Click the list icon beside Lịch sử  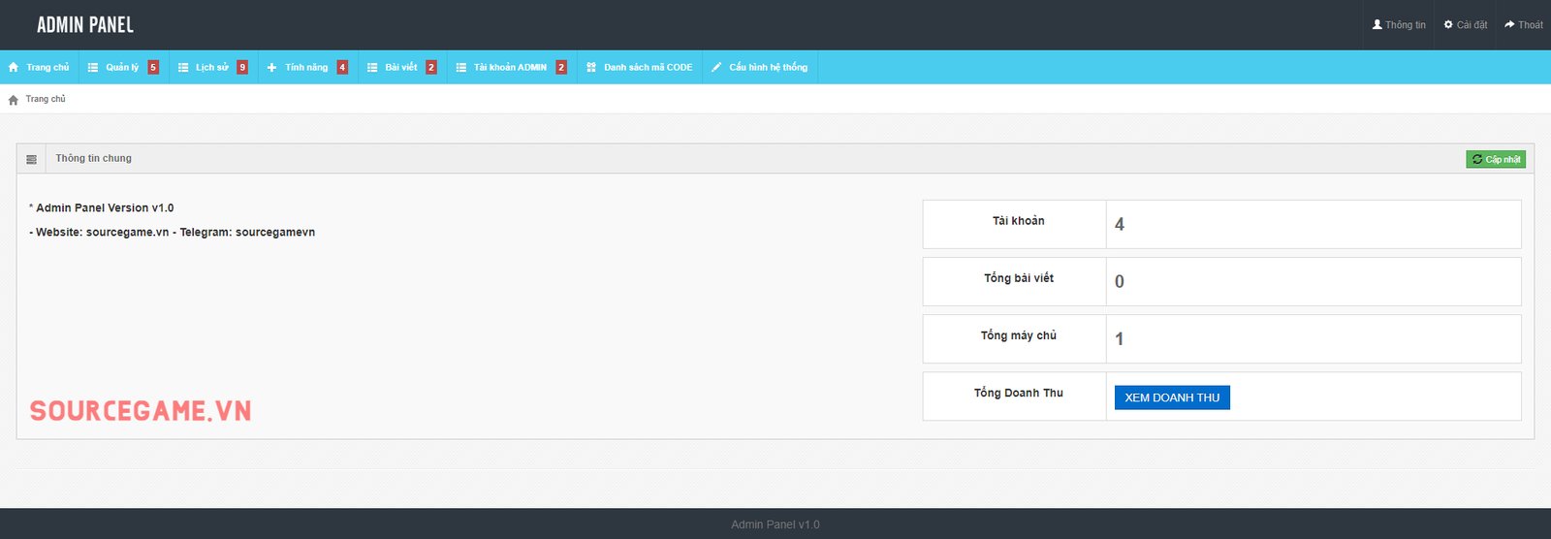[x=183, y=68]
